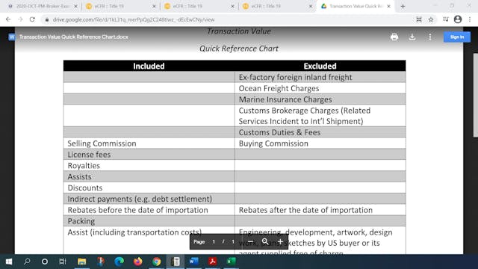Screen dimensions: 478x269
Task: Click the current page number field
Action: [x=214, y=242]
